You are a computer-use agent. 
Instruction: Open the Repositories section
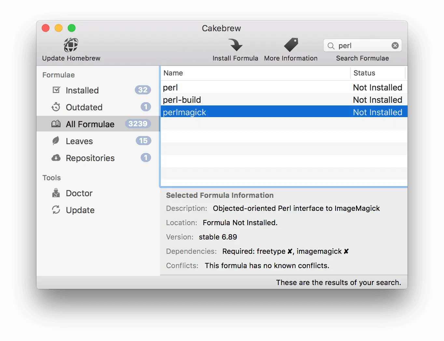point(98,158)
